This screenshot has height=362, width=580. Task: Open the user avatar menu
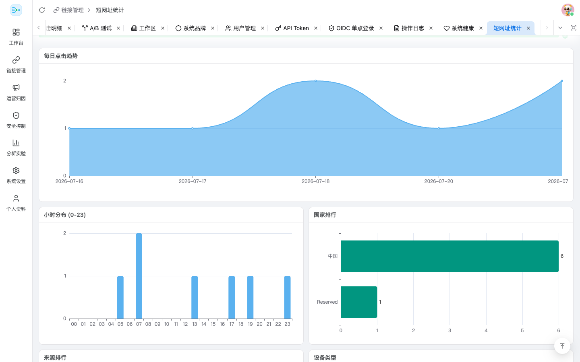568,10
